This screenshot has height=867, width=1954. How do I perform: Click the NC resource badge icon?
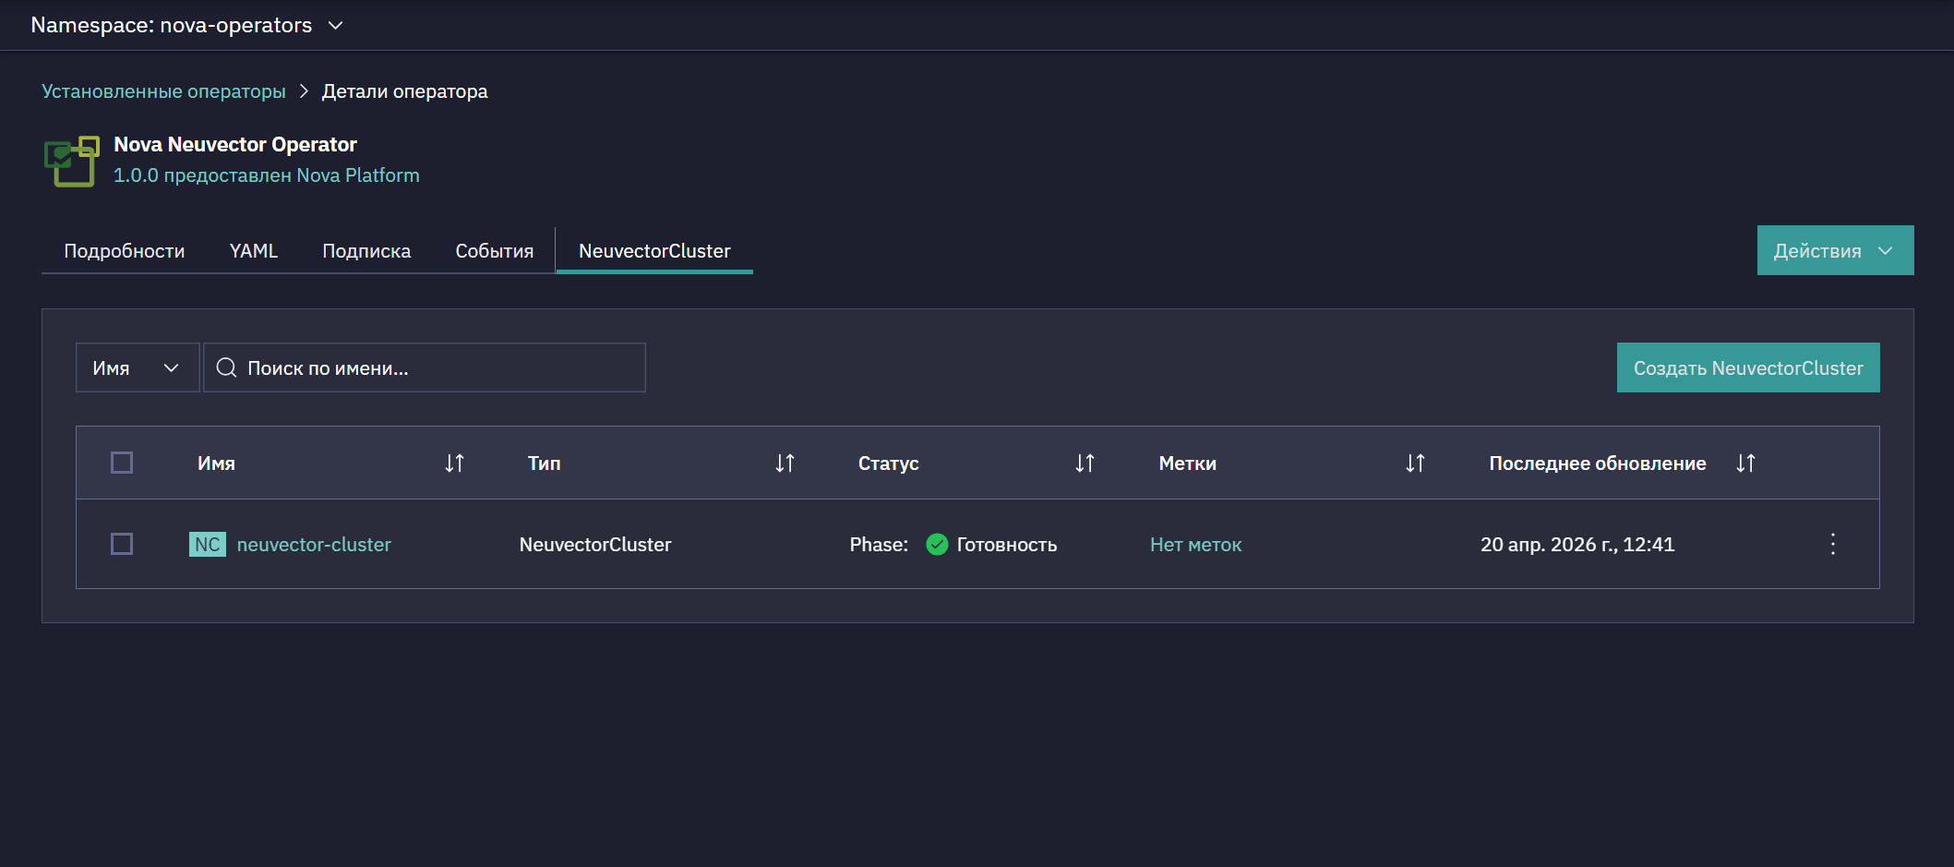[x=208, y=544]
